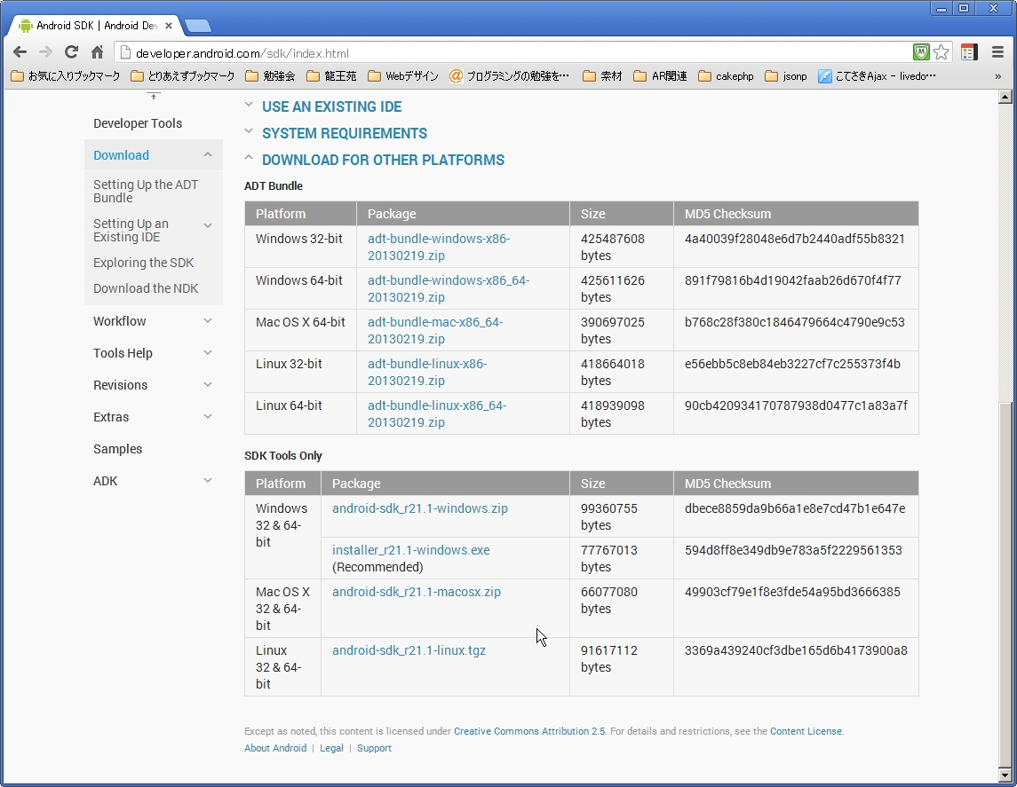The height and width of the screenshot is (787, 1017).
Task: Open the プログラミングの勉強を bookmark
Action: (x=510, y=76)
